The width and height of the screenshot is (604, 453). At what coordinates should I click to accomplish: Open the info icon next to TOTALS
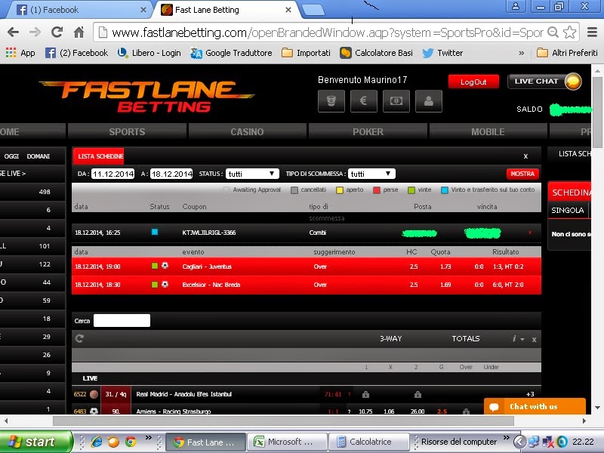point(514,338)
